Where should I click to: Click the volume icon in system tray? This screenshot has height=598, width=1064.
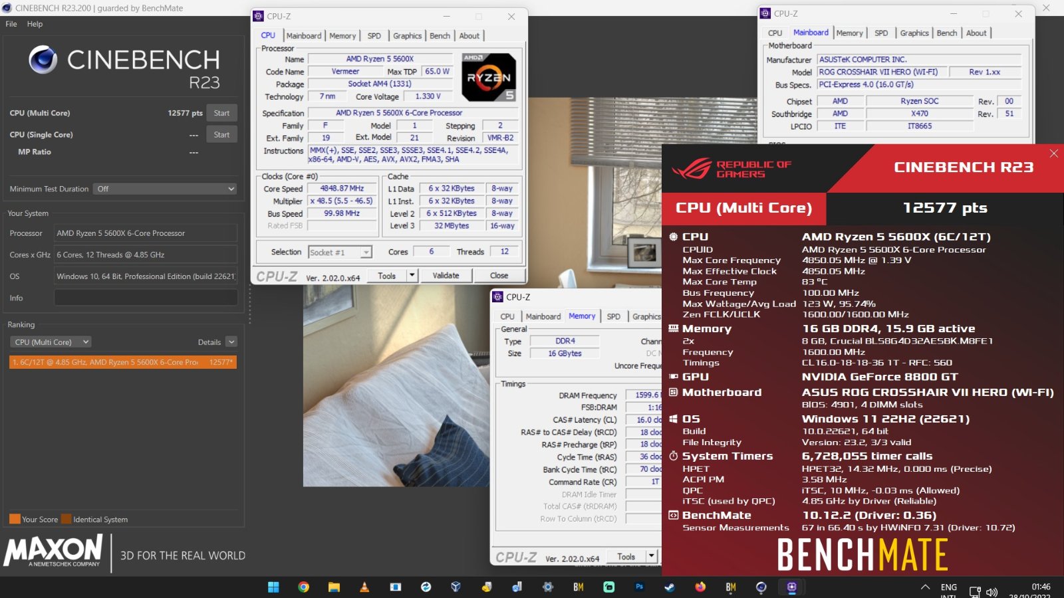992,591
